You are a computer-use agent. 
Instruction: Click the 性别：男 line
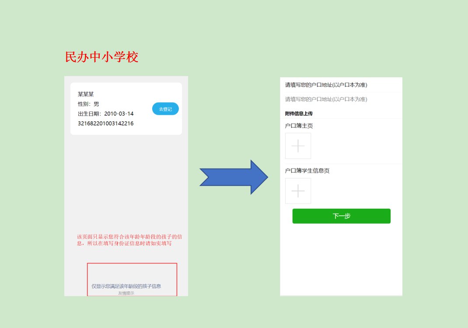tap(88, 104)
